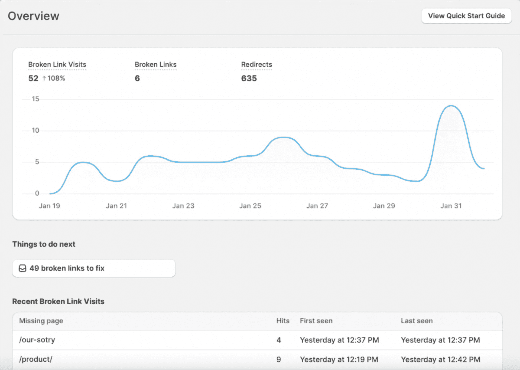Click the y-axis label 15
The height and width of the screenshot is (370, 520).
click(35, 99)
